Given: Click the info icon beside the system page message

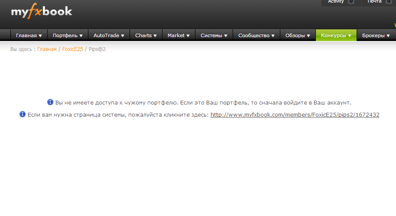Looking at the screenshot, I should tap(23, 114).
